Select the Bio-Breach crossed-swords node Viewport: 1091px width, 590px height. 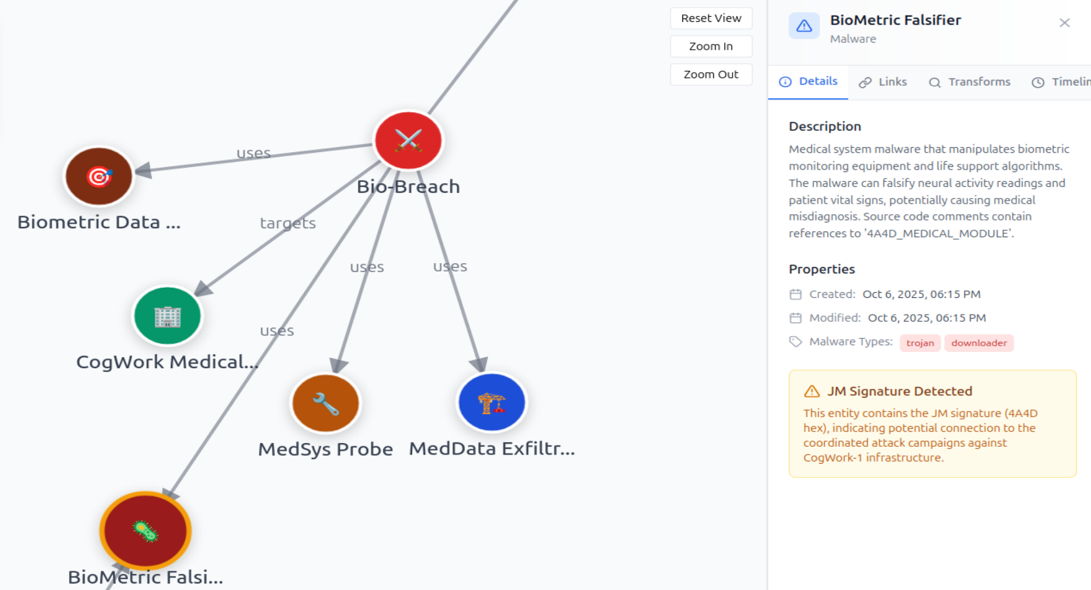408,140
